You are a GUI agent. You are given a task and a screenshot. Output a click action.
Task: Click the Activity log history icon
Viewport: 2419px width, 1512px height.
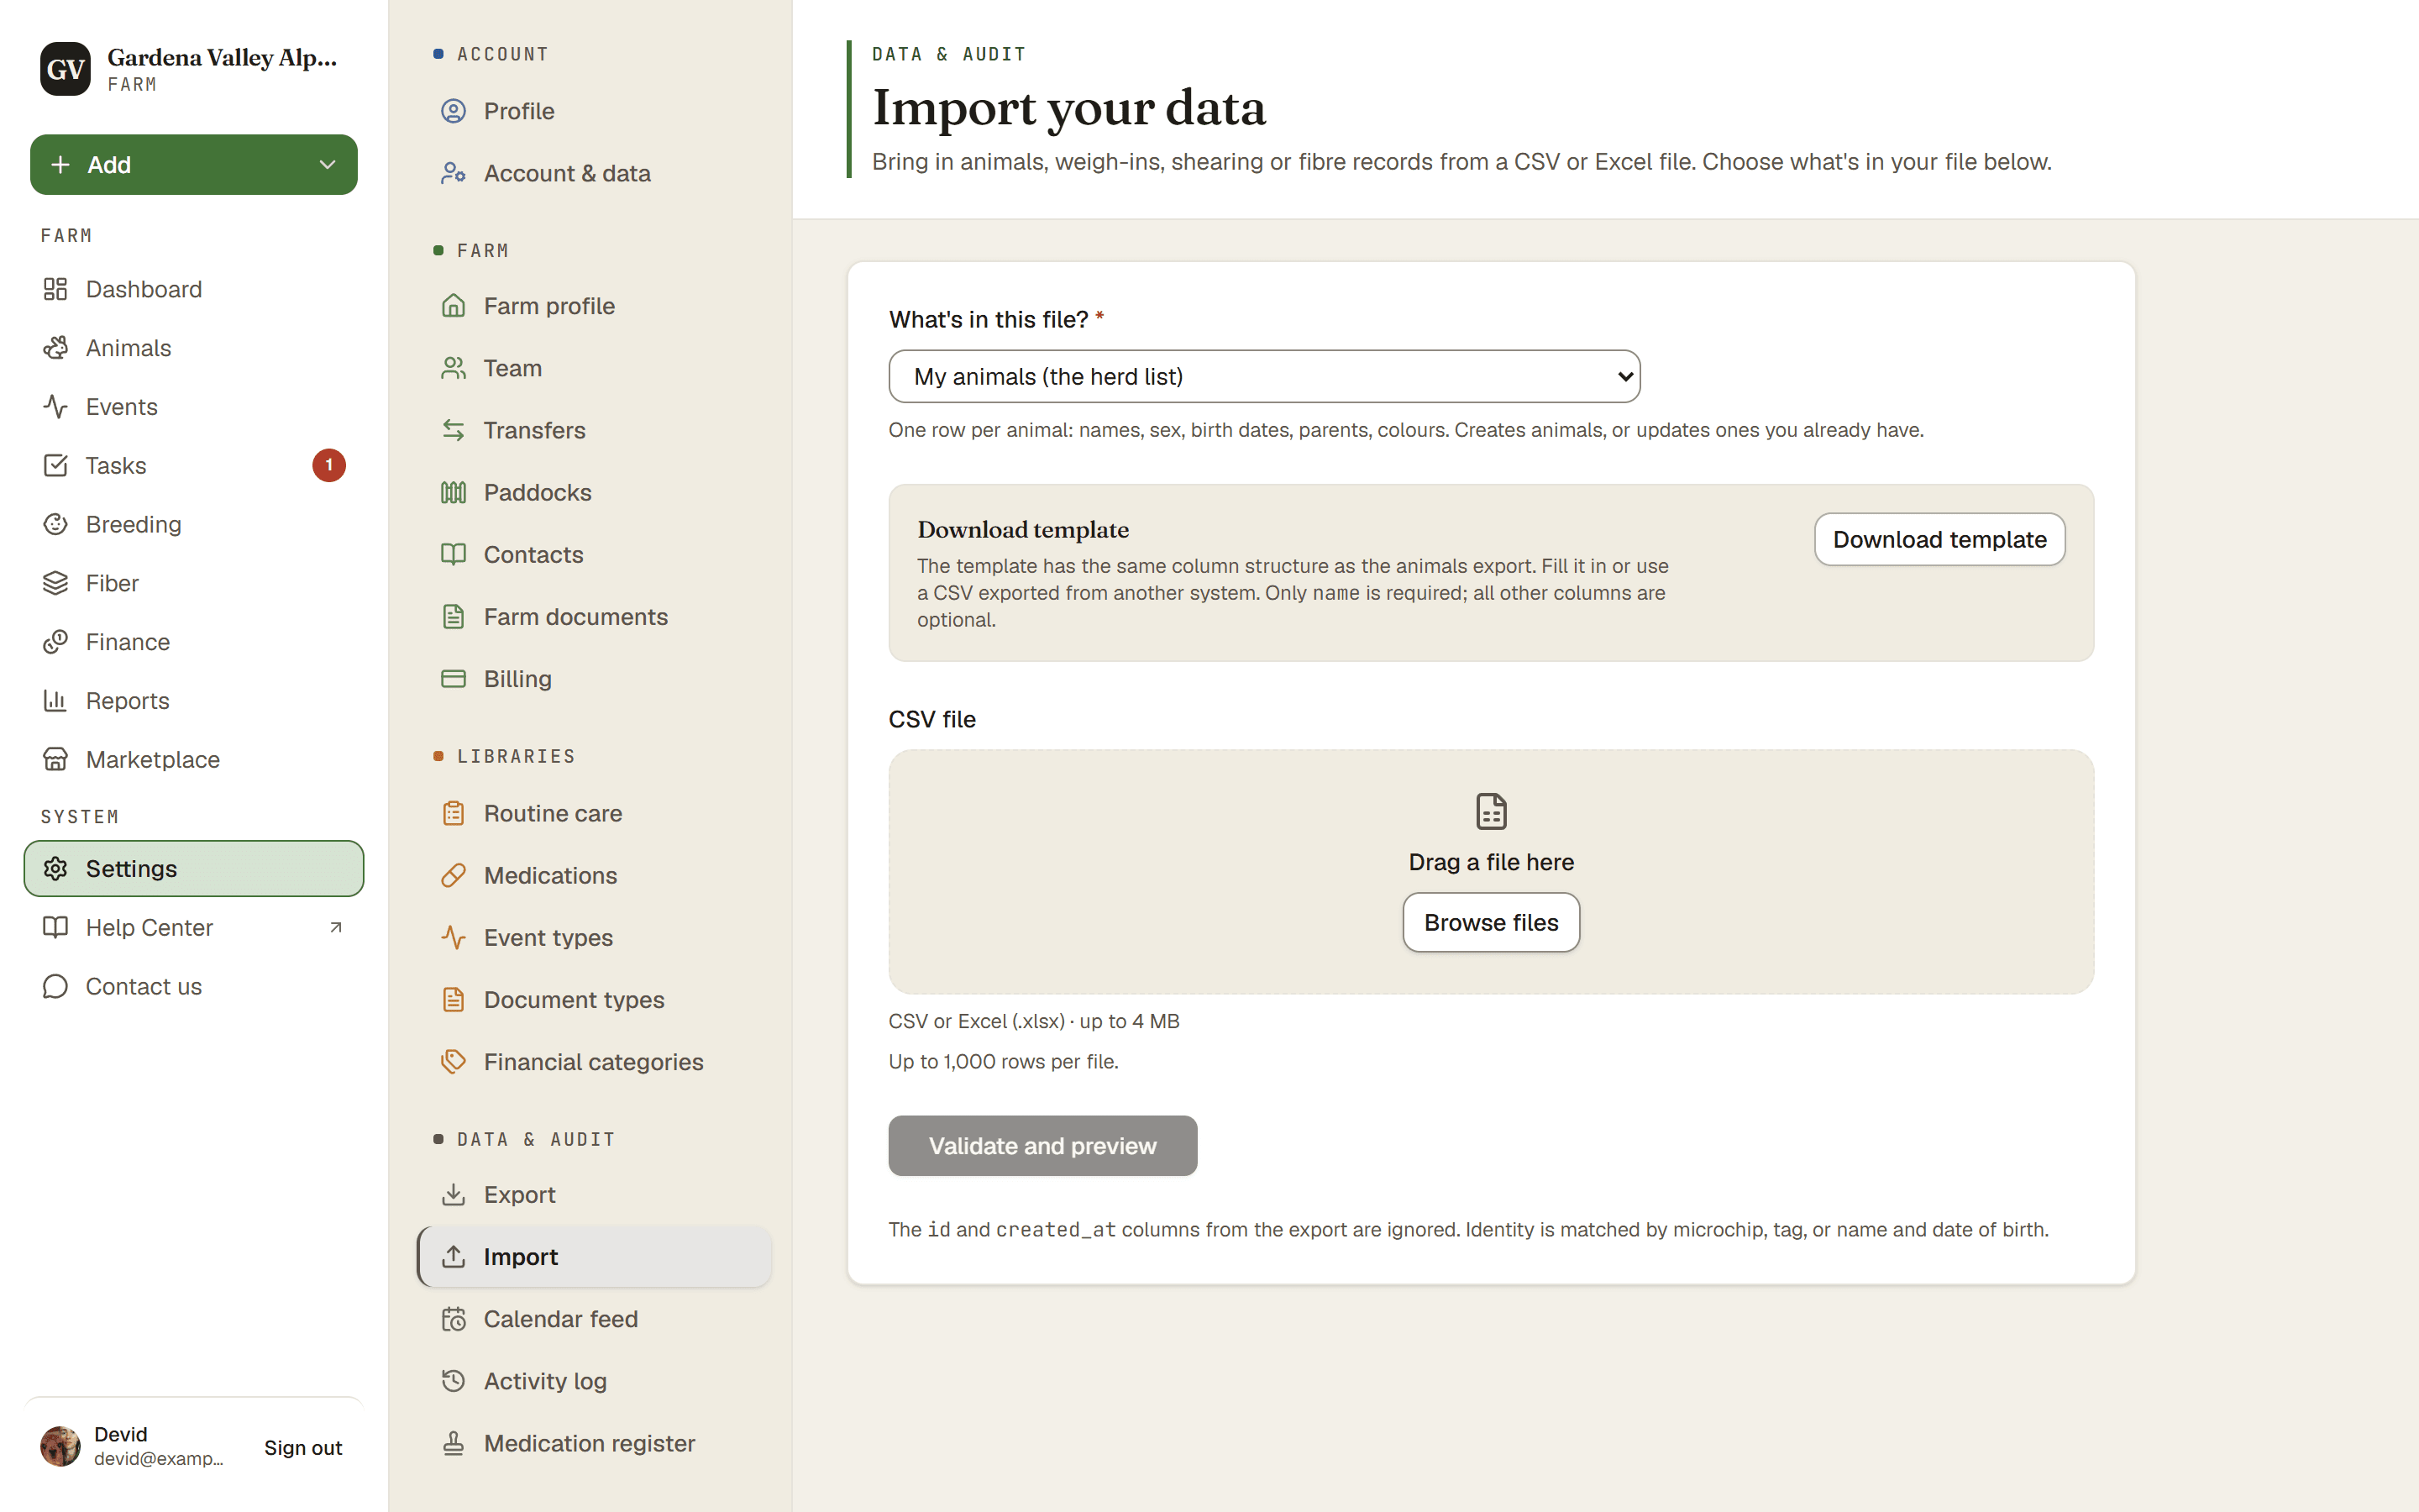[454, 1381]
